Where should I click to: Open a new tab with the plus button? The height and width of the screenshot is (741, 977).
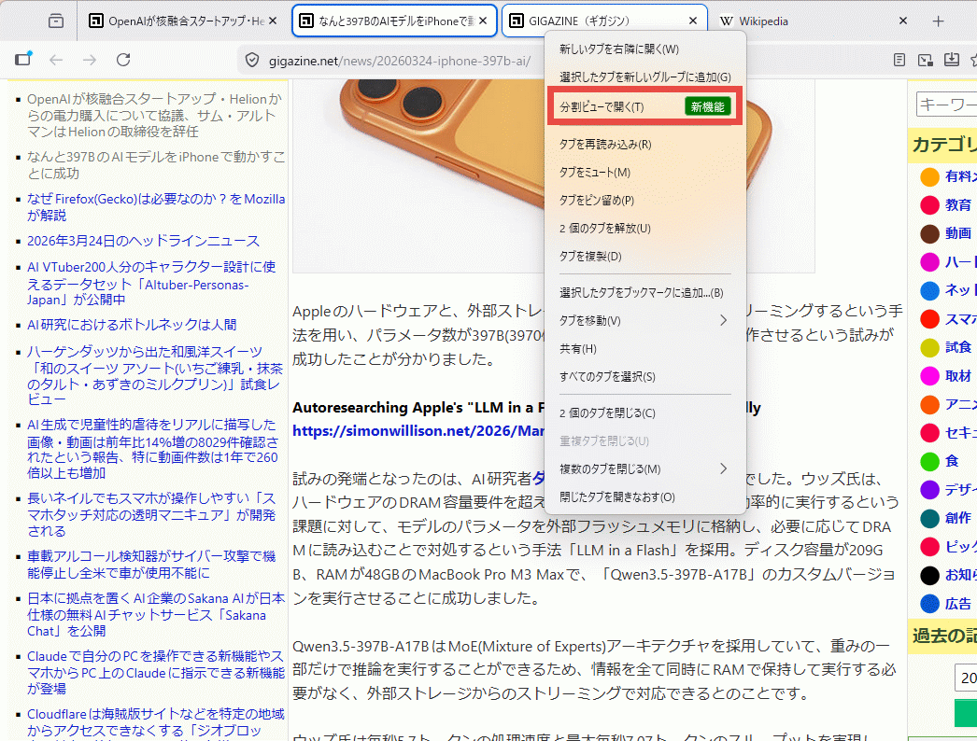pos(939,21)
